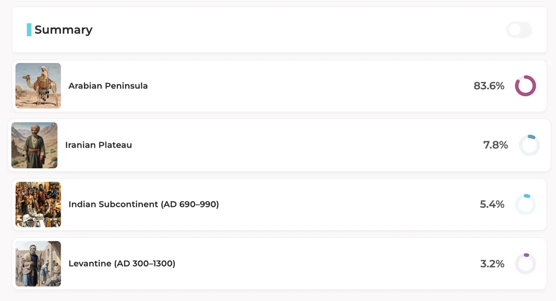Click the 7.8% percentage value

[x=495, y=145]
